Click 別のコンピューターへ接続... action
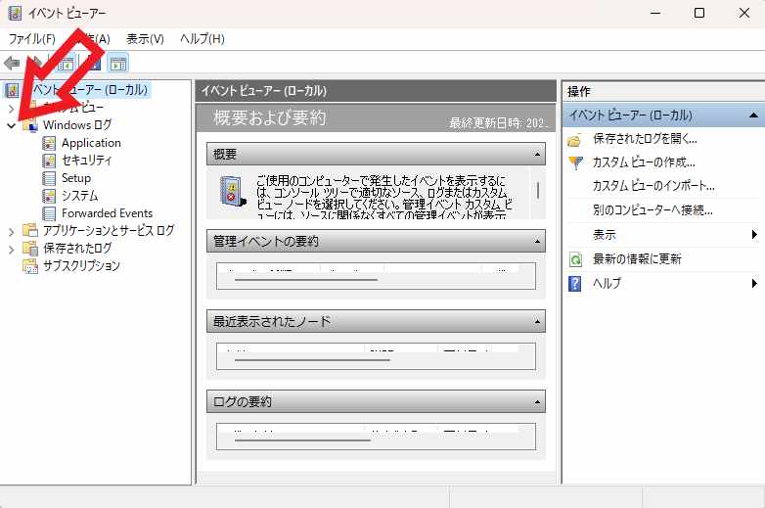Image resolution: width=765 pixels, height=508 pixels. pos(652,210)
